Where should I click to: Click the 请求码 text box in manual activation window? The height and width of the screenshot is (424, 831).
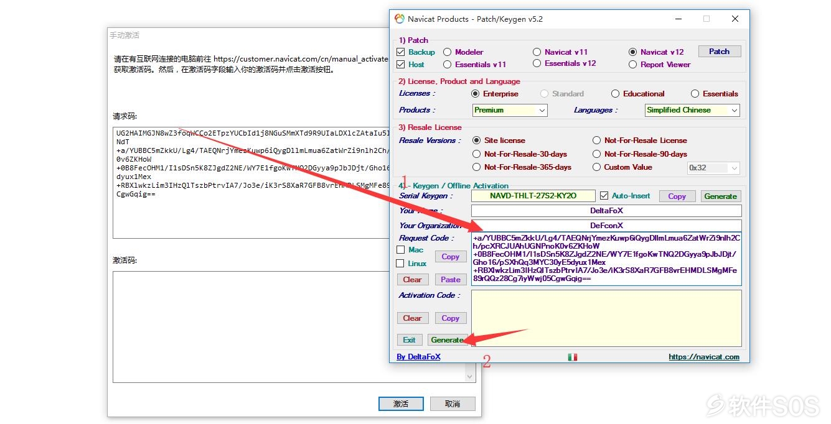coord(251,183)
